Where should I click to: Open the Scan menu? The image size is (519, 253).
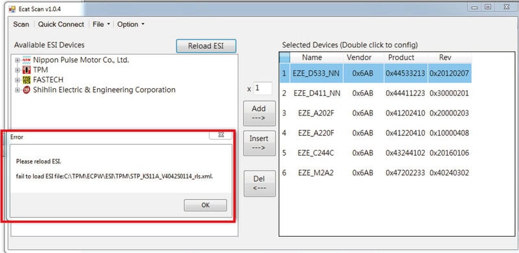(x=21, y=24)
